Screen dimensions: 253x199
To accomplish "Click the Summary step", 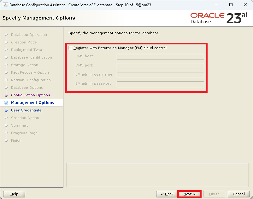I will point(20,125).
